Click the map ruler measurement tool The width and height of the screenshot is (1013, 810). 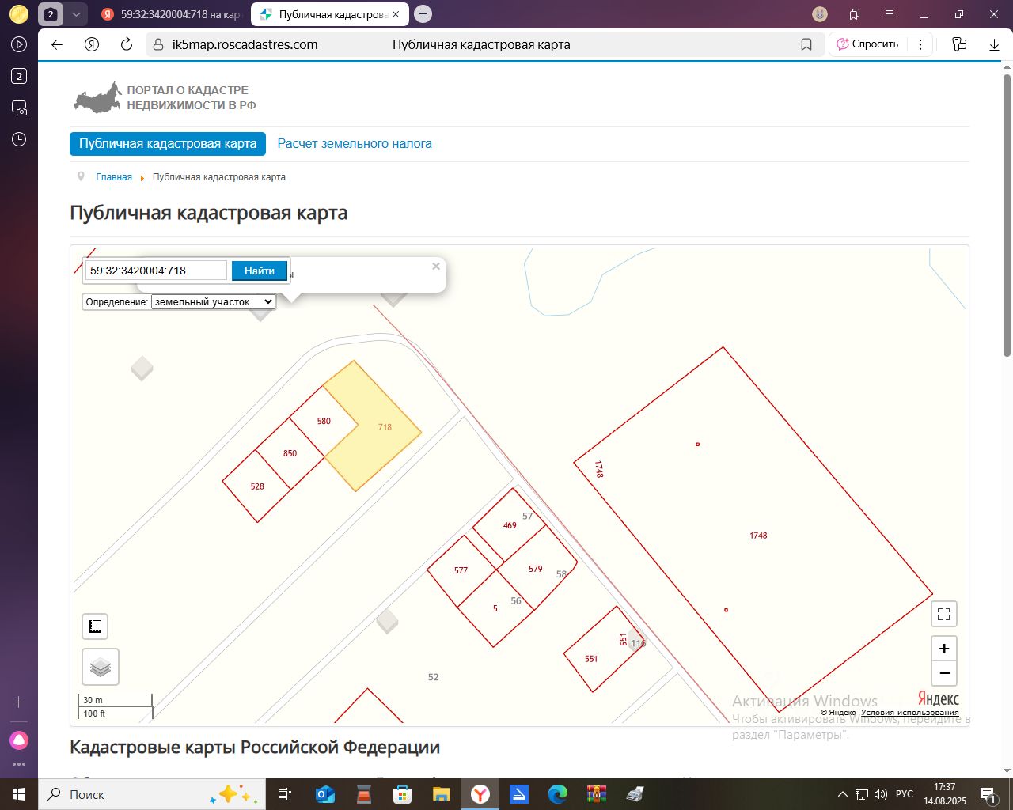click(95, 626)
